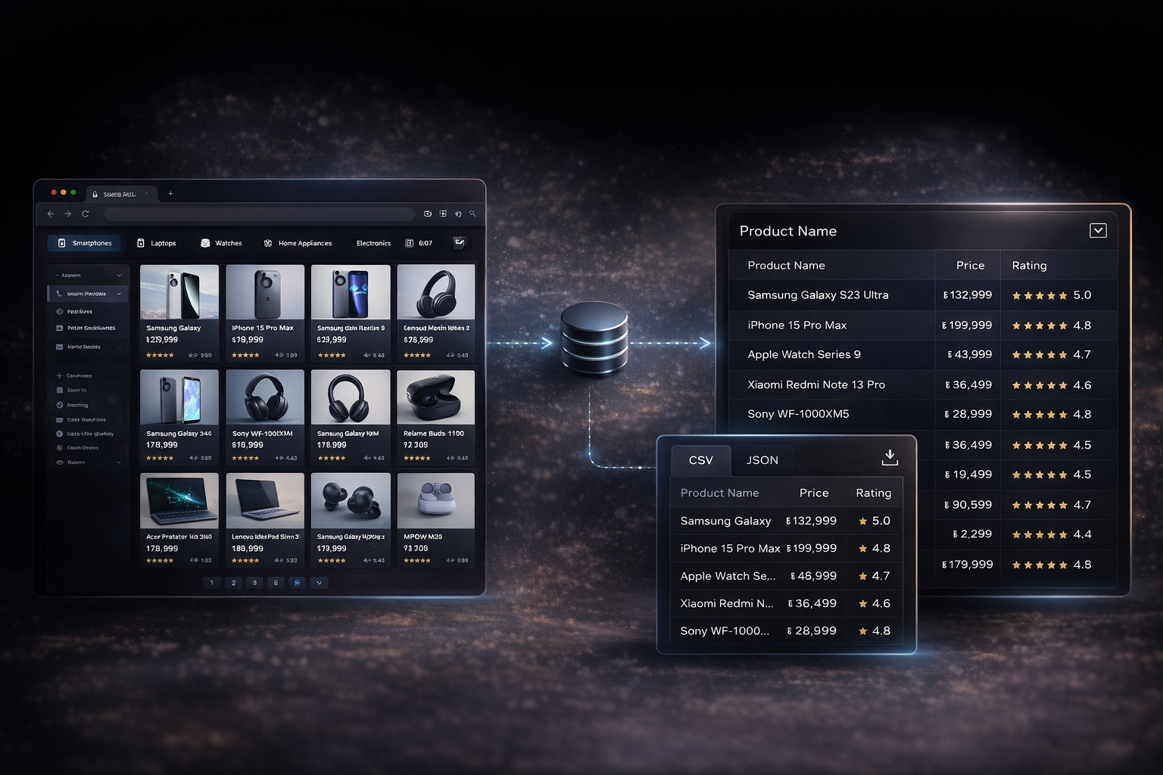Open a new browser tab
The height and width of the screenshot is (775, 1163).
[x=170, y=194]
